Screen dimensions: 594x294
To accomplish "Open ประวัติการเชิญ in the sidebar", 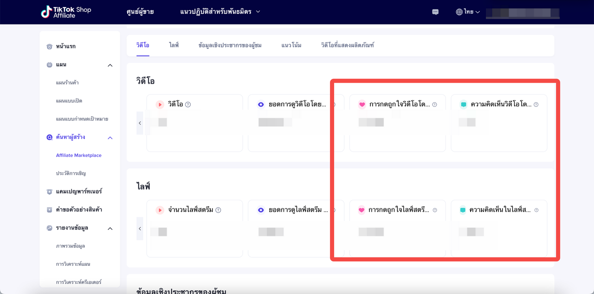I will point(71,173).
